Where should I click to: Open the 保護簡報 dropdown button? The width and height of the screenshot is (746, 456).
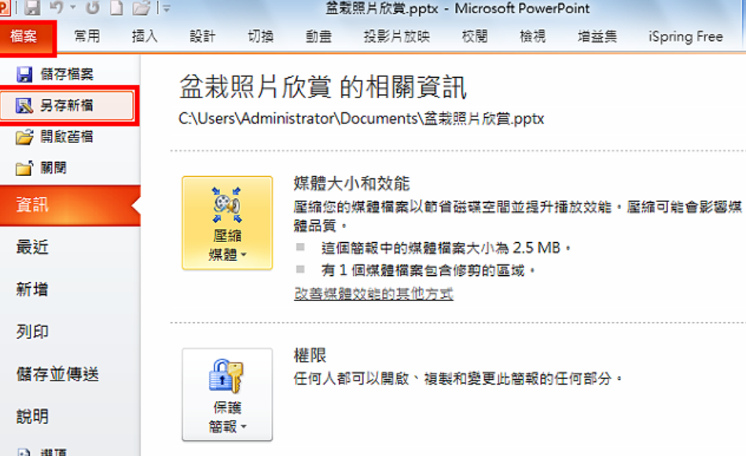(x=227, y=395)
